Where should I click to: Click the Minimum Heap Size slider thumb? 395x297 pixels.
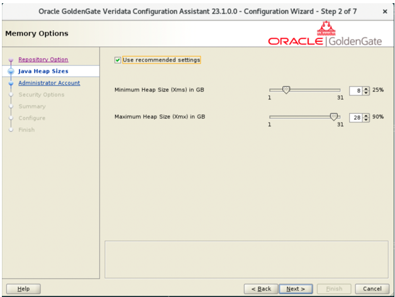coord(286,90)
